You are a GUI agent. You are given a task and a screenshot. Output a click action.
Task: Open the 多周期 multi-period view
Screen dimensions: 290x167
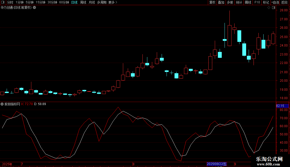(x=102, y=2)
